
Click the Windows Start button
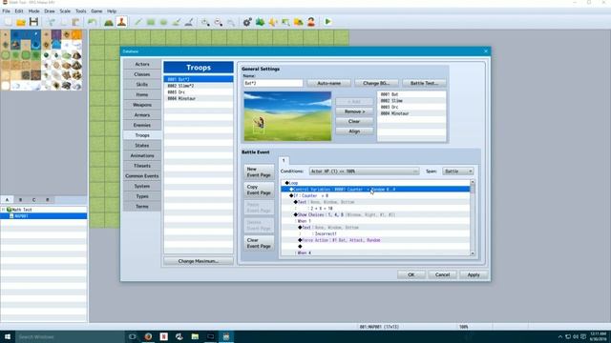8,336
